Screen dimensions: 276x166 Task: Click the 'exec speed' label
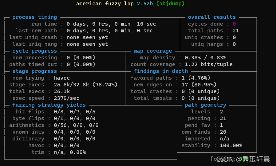click(x=28, y=98)
